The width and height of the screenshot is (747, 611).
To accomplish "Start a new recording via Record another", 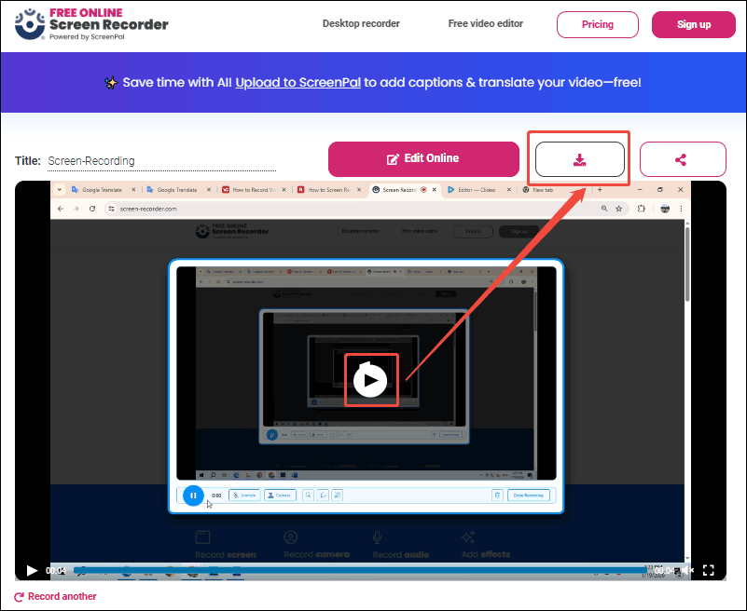I will click(x=61, y=596).
